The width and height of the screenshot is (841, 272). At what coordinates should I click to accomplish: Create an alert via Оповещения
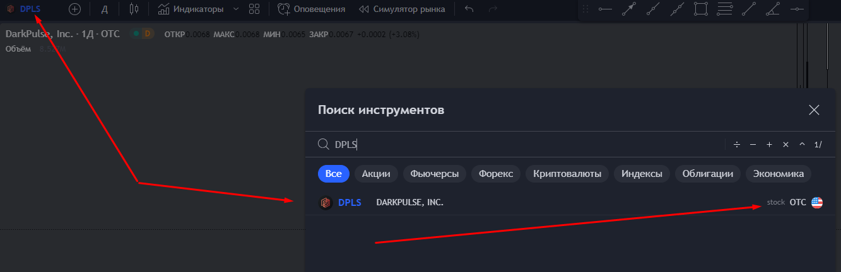click(312, 9)
